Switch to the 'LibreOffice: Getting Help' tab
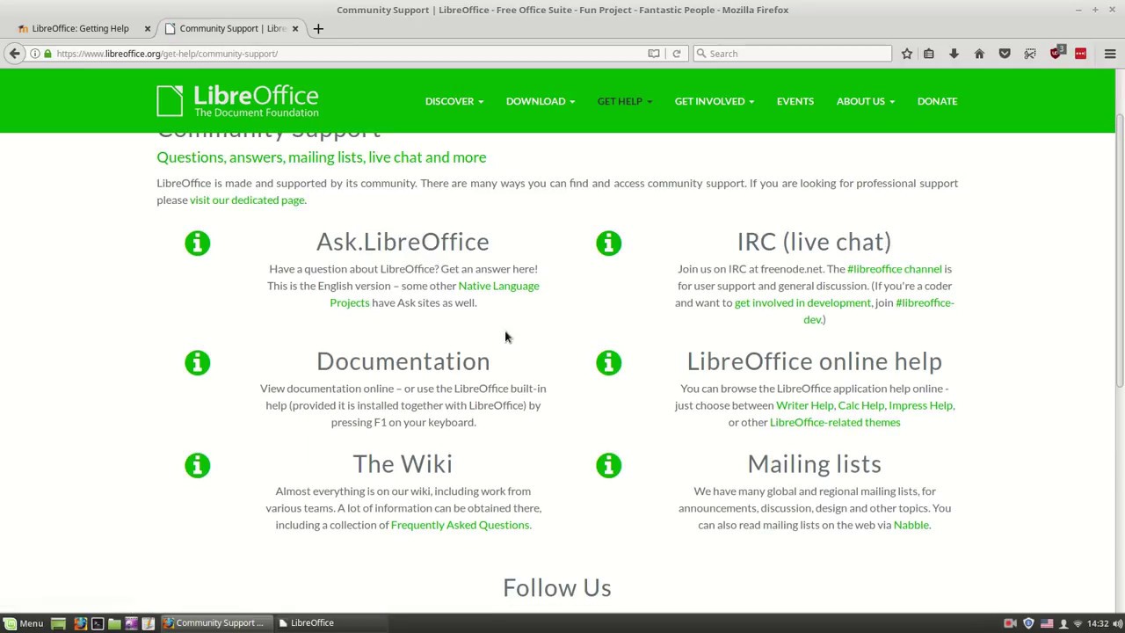This screenshot has height=633, width=1125. (x=80, y=28)
